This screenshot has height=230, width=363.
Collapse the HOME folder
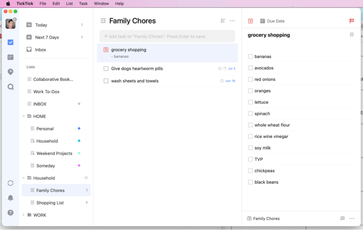[x=23, y=116]
